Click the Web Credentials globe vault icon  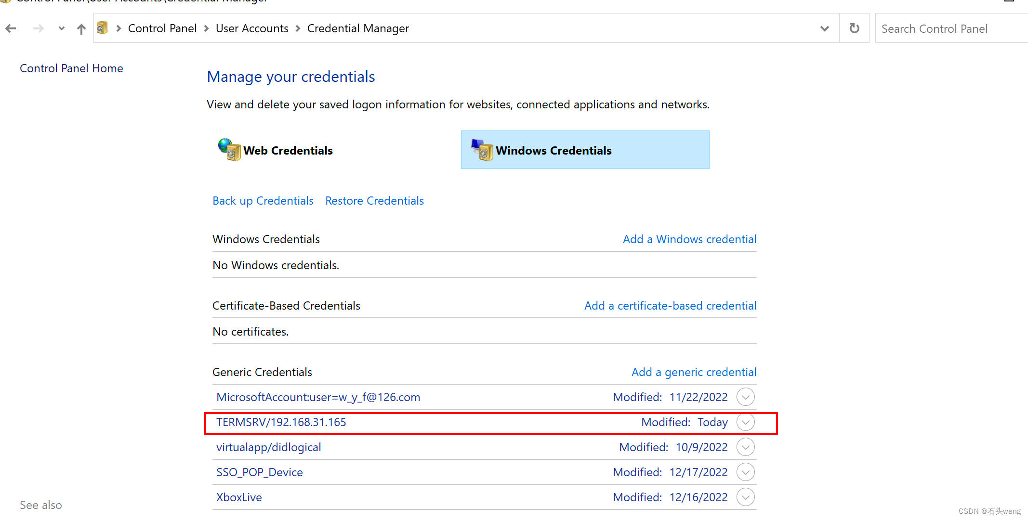pos(229,150)
